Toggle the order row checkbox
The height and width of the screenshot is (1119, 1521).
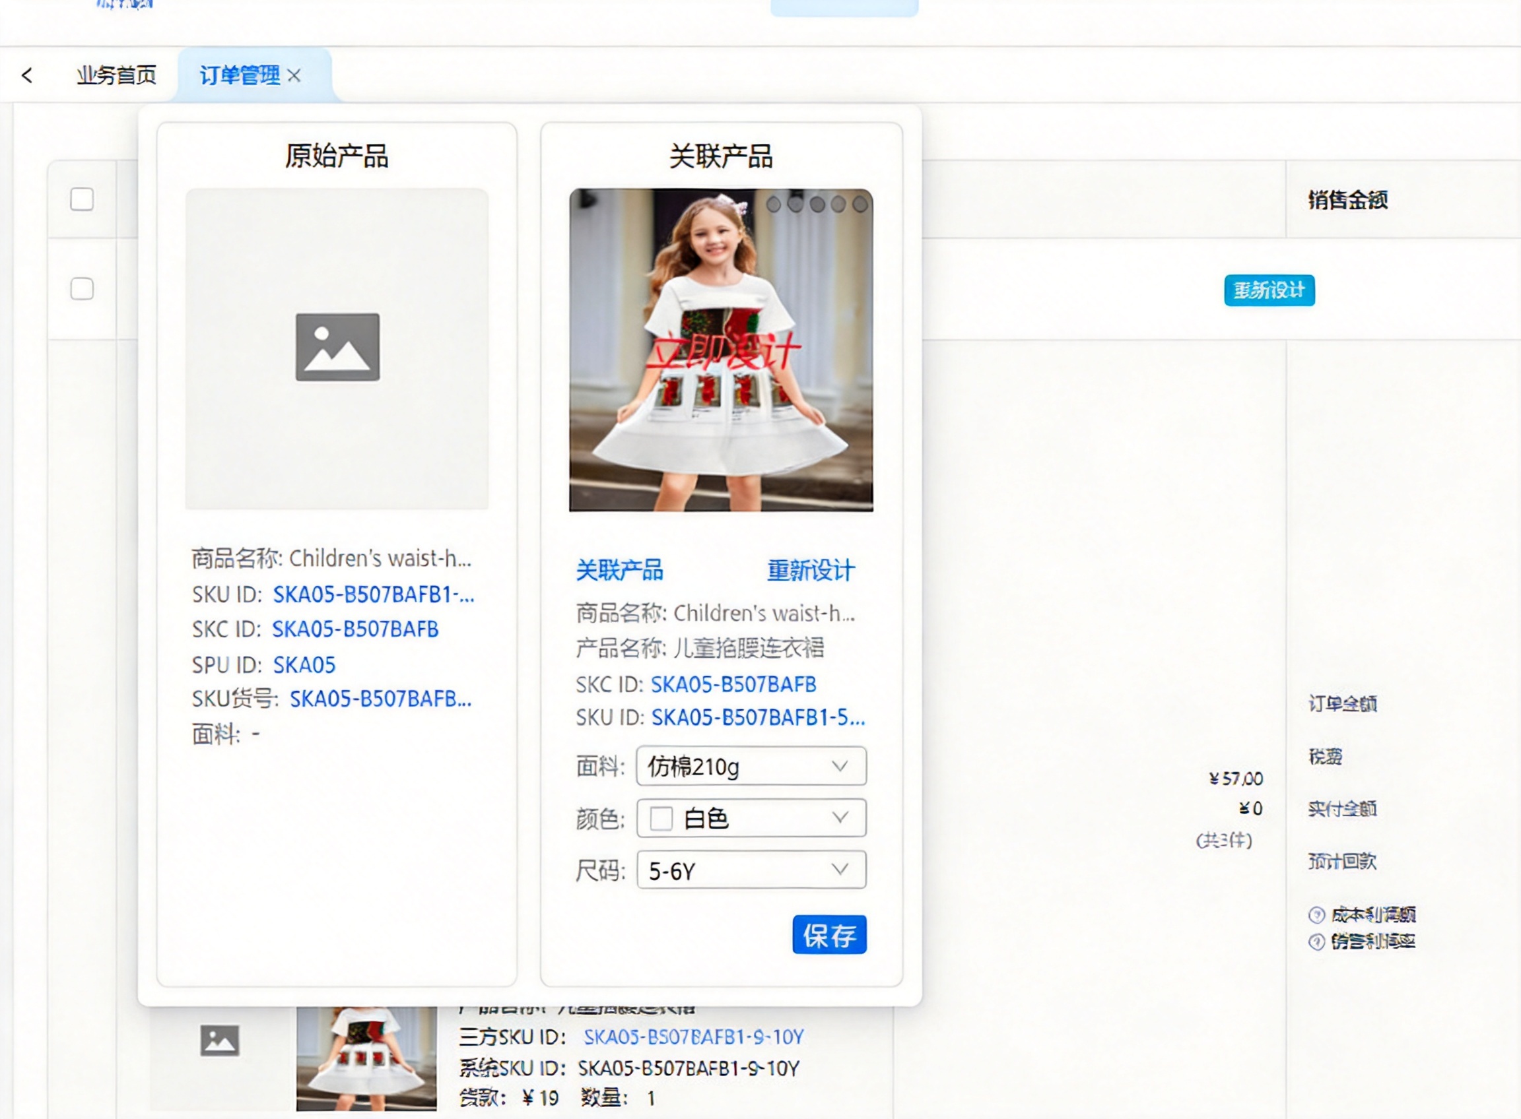point(82,288)
